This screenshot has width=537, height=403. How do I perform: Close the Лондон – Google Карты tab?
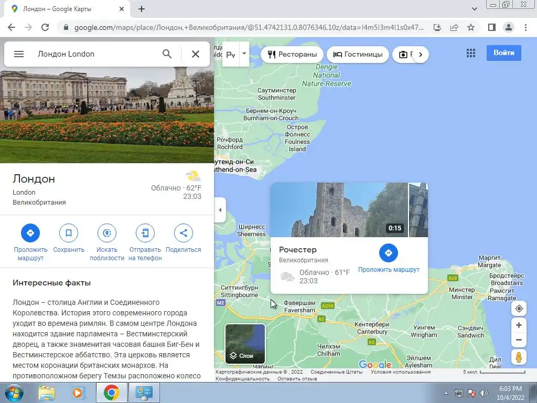tap(122, 9)
